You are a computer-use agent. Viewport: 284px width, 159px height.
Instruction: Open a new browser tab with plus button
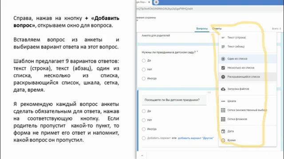click(156, 2)
